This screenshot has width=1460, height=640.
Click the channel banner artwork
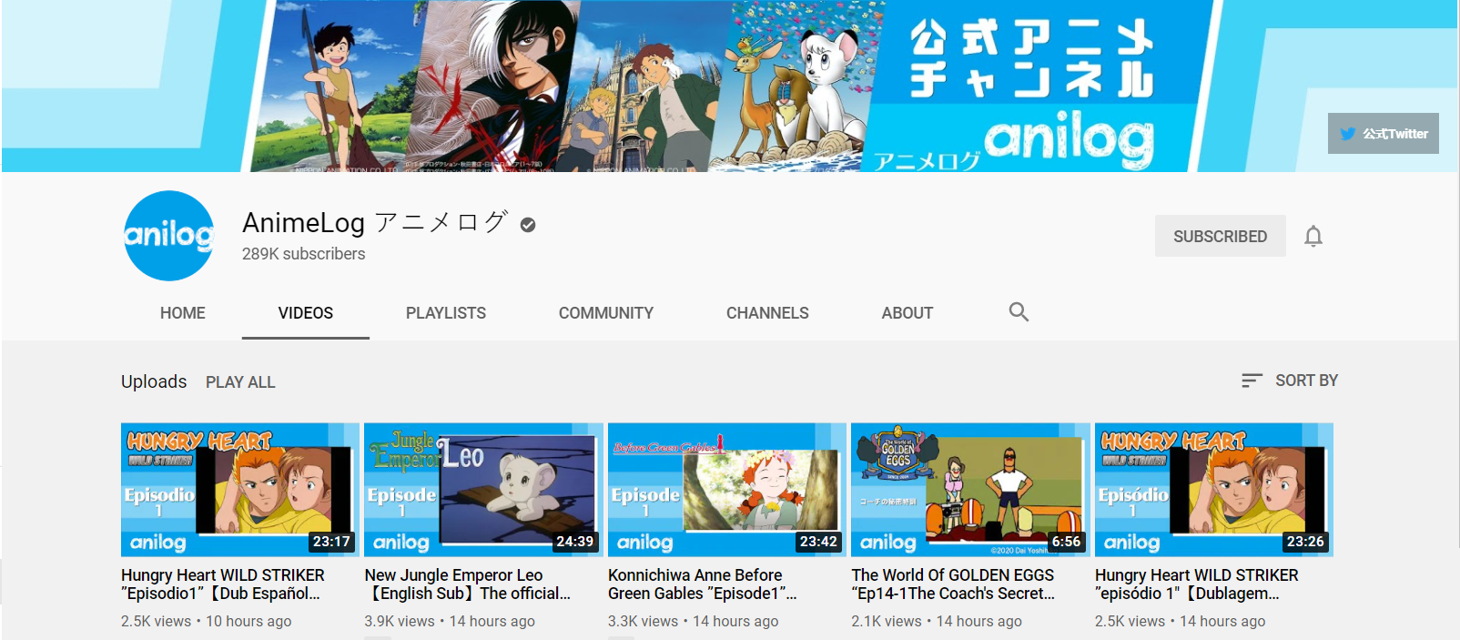click(730, 86)
